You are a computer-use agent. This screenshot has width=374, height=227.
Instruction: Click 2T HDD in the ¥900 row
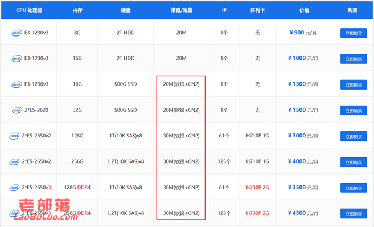(125, 33)
